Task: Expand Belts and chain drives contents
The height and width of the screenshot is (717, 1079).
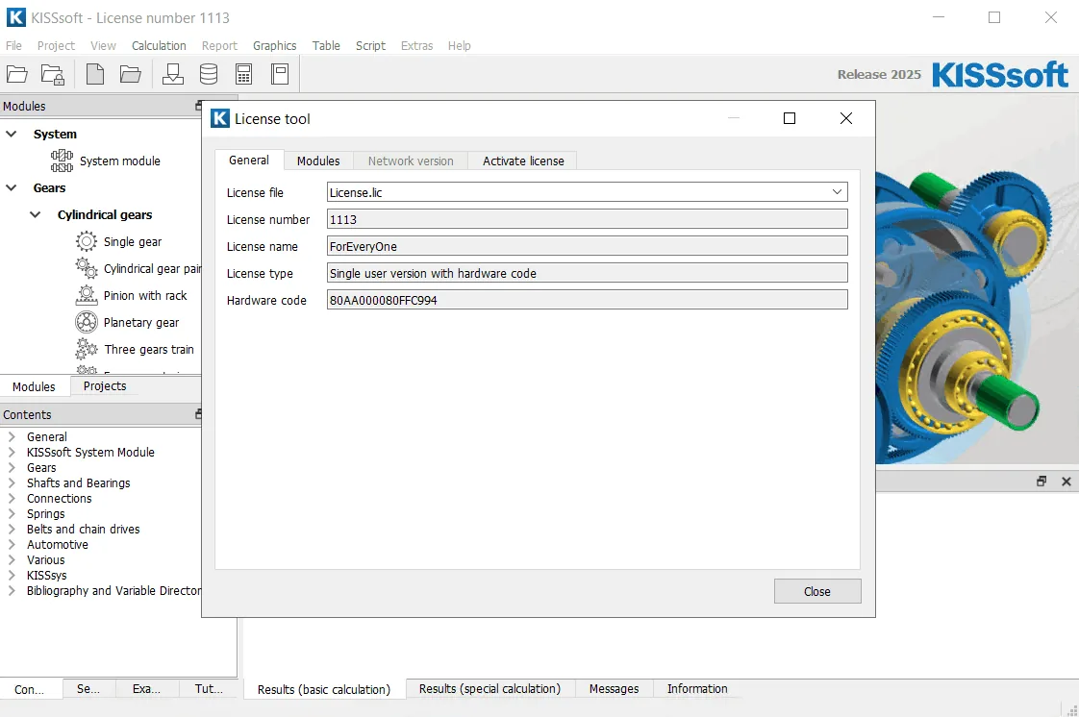Action: (11, 529)
